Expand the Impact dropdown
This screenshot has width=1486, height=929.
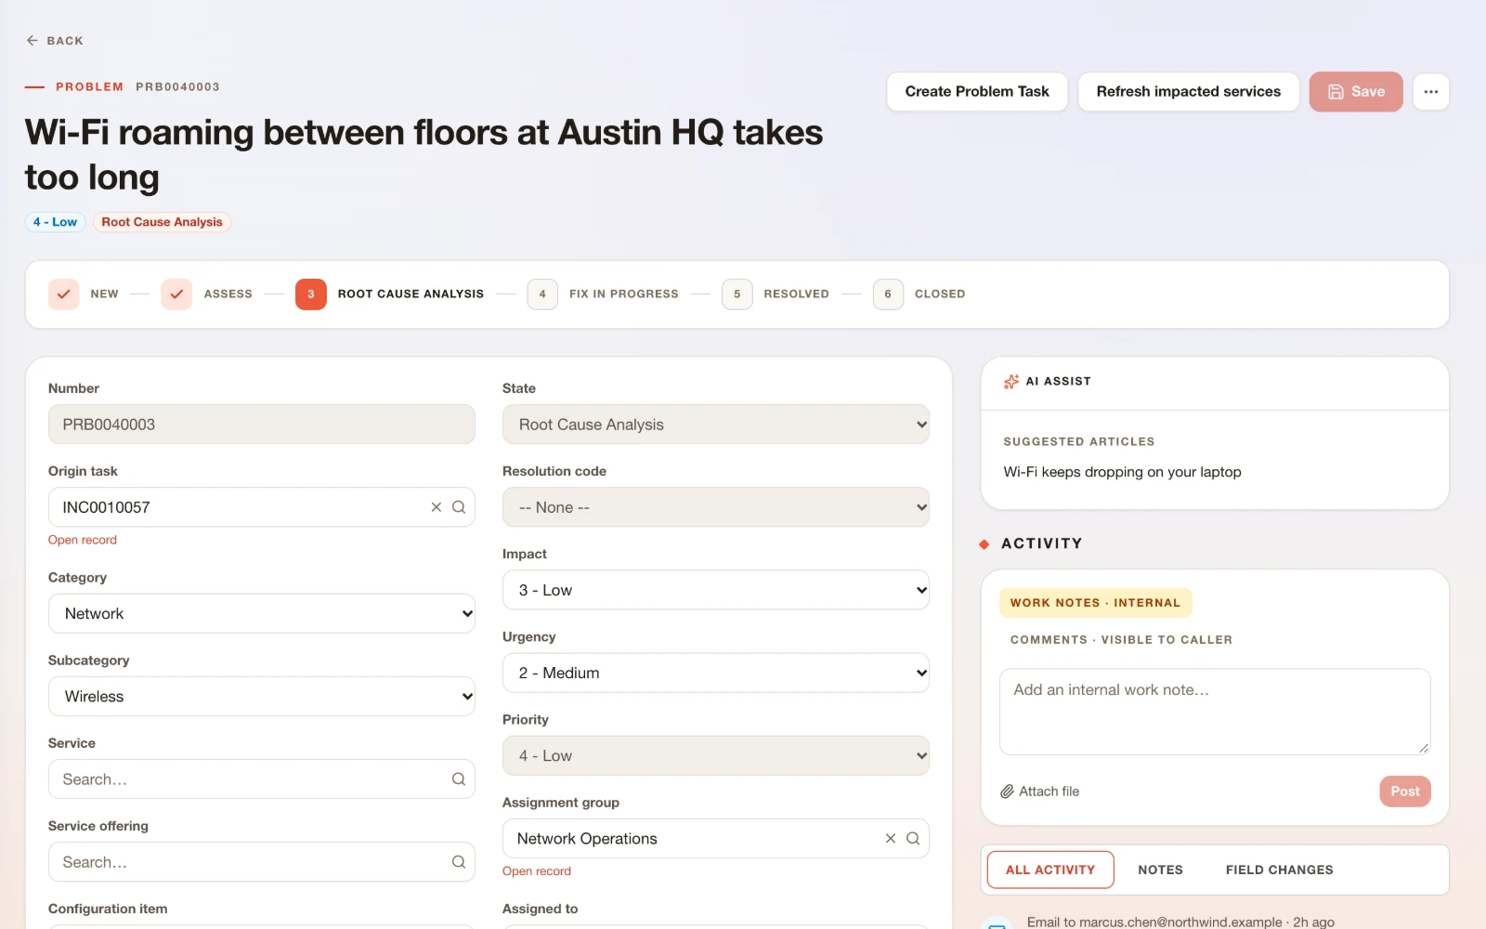716,590
